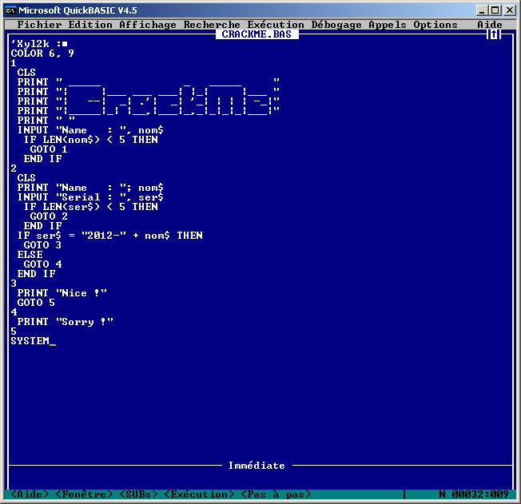Click the 'Xyl2k comment line

tap(39, 44)
